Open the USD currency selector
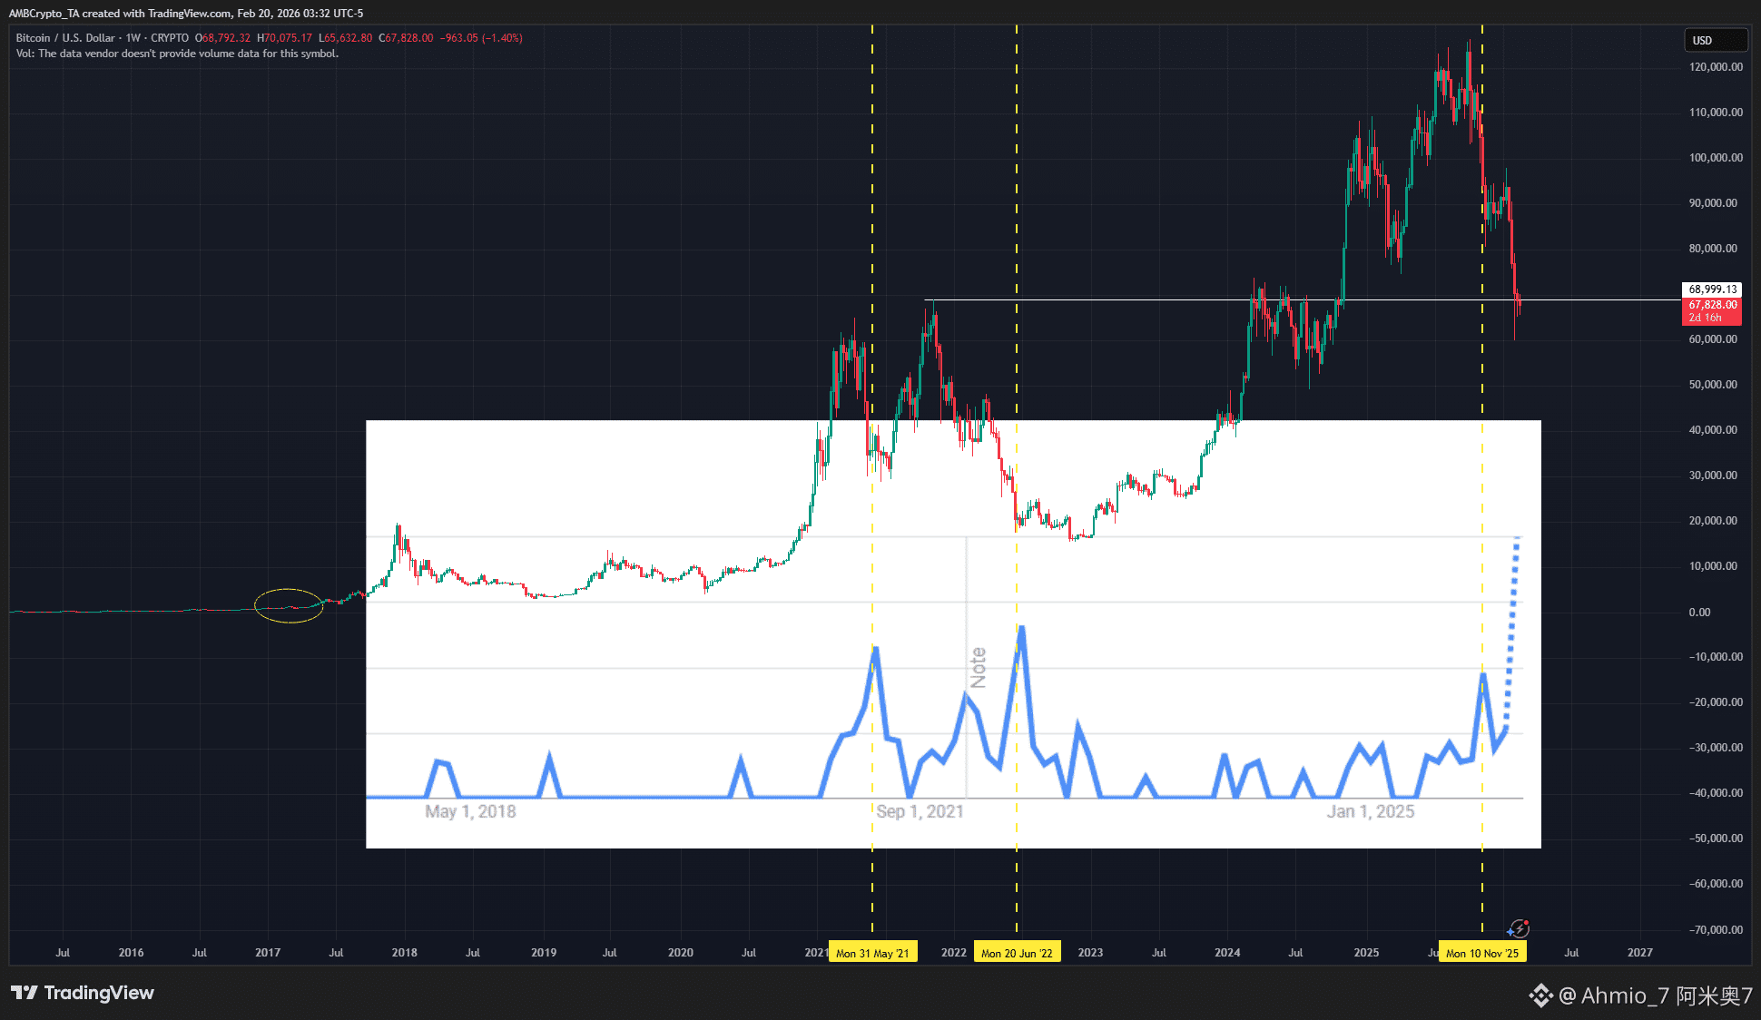 click(x=1714, y=40)
